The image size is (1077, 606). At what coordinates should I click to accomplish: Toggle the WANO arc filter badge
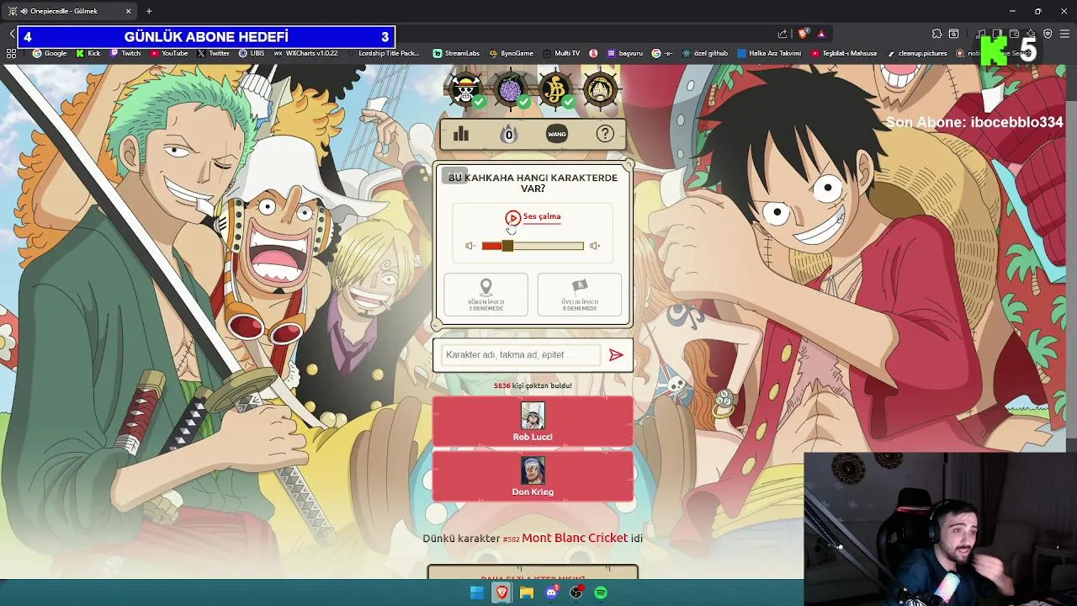[557, 134]
